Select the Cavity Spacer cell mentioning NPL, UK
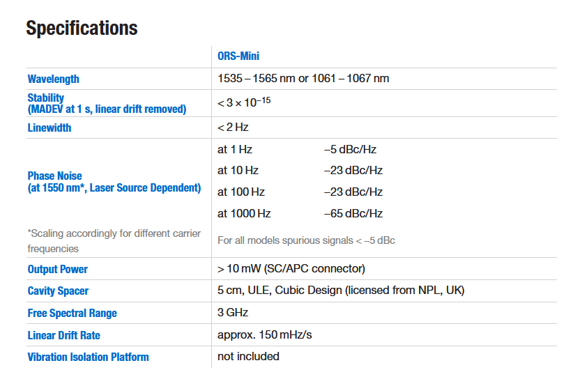 [341, 291]
